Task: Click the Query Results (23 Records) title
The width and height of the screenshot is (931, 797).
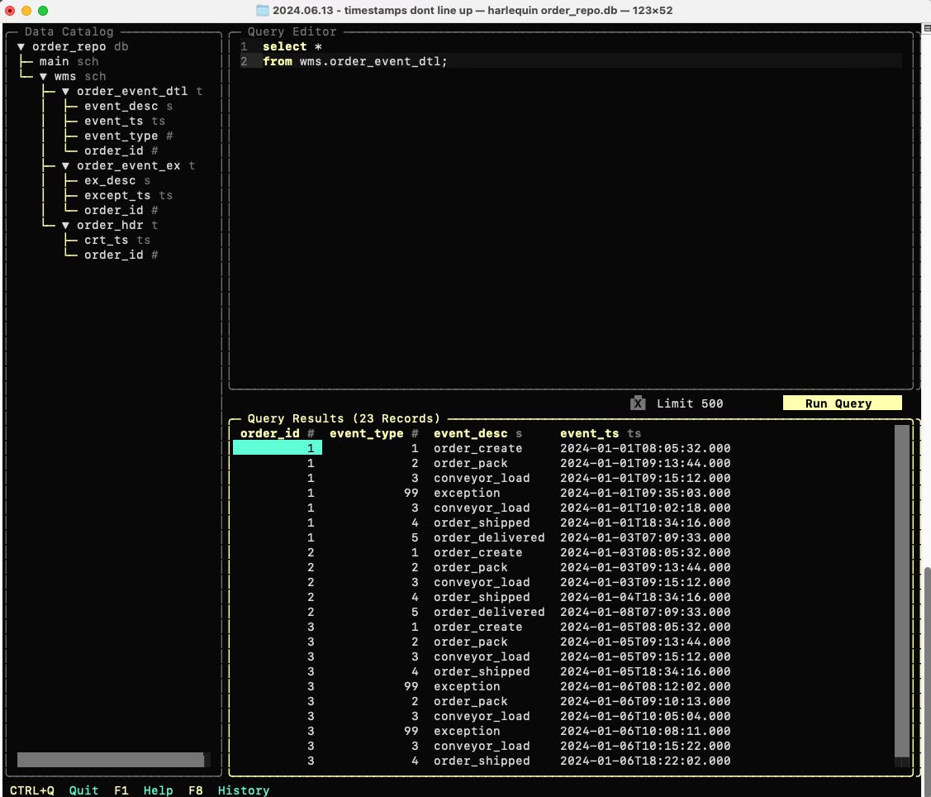Action: (x=344, y=418)
